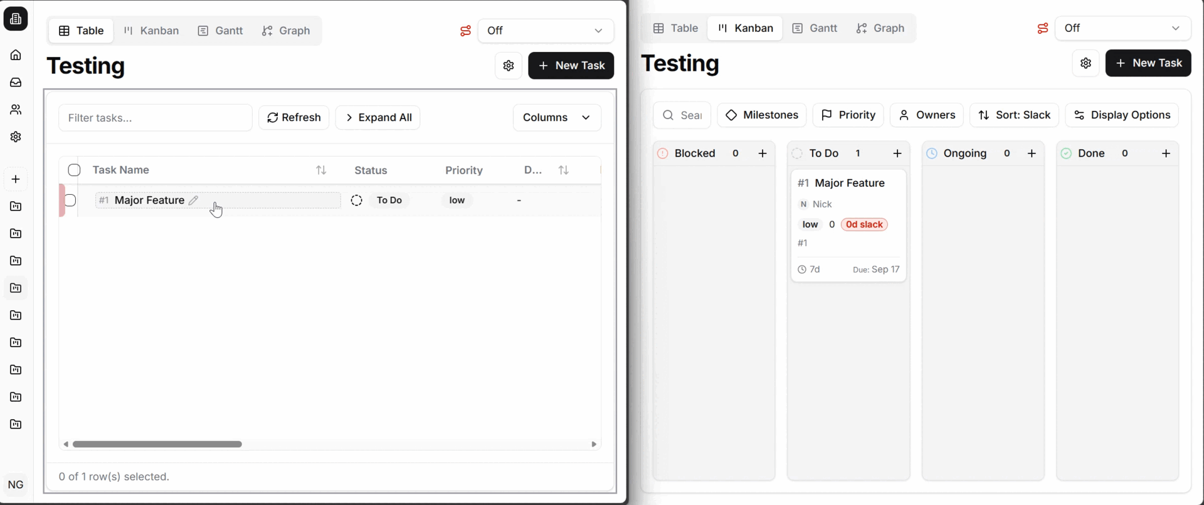Click the gear icon in the Kanban panel
This screenshot has width=1204, height=505.
click(x=1085, y=63)
